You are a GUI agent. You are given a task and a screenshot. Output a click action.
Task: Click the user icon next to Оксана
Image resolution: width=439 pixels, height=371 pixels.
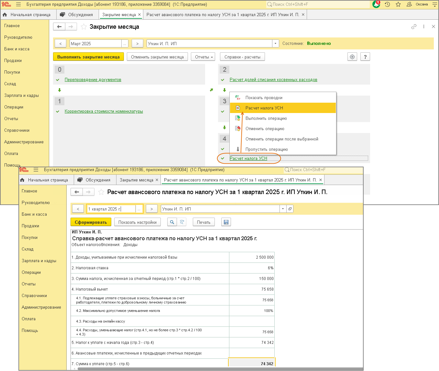point(409,5)
